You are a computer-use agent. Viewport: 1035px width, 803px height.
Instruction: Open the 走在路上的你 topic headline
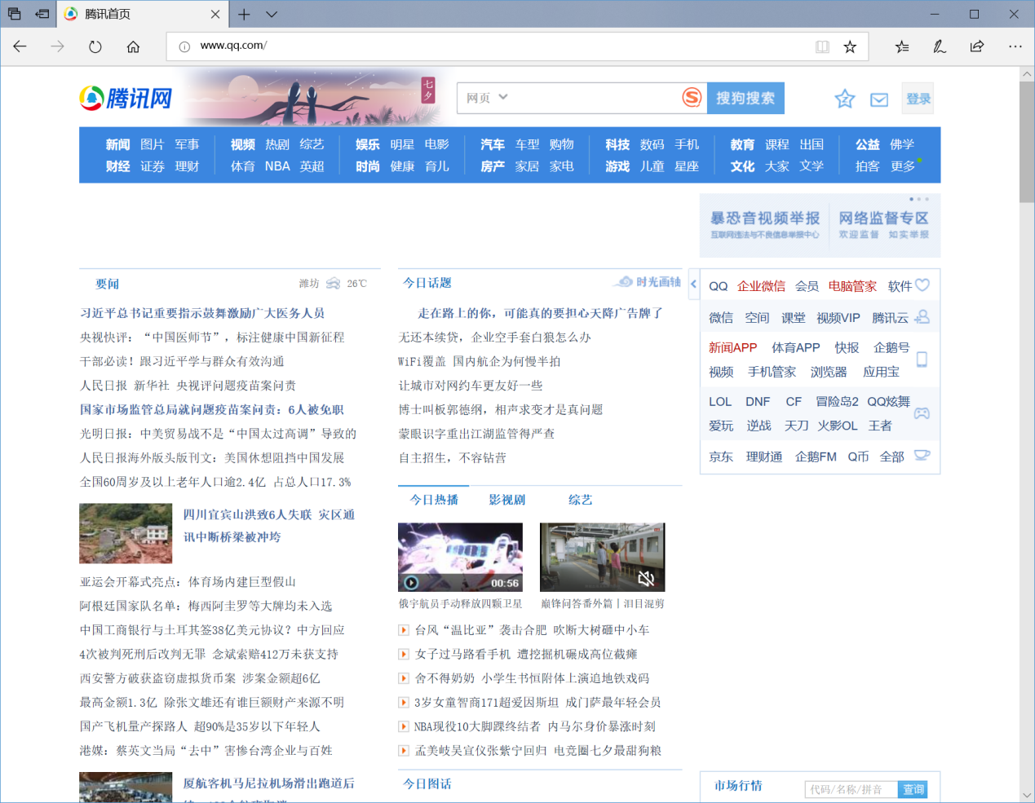click(540, 313)
